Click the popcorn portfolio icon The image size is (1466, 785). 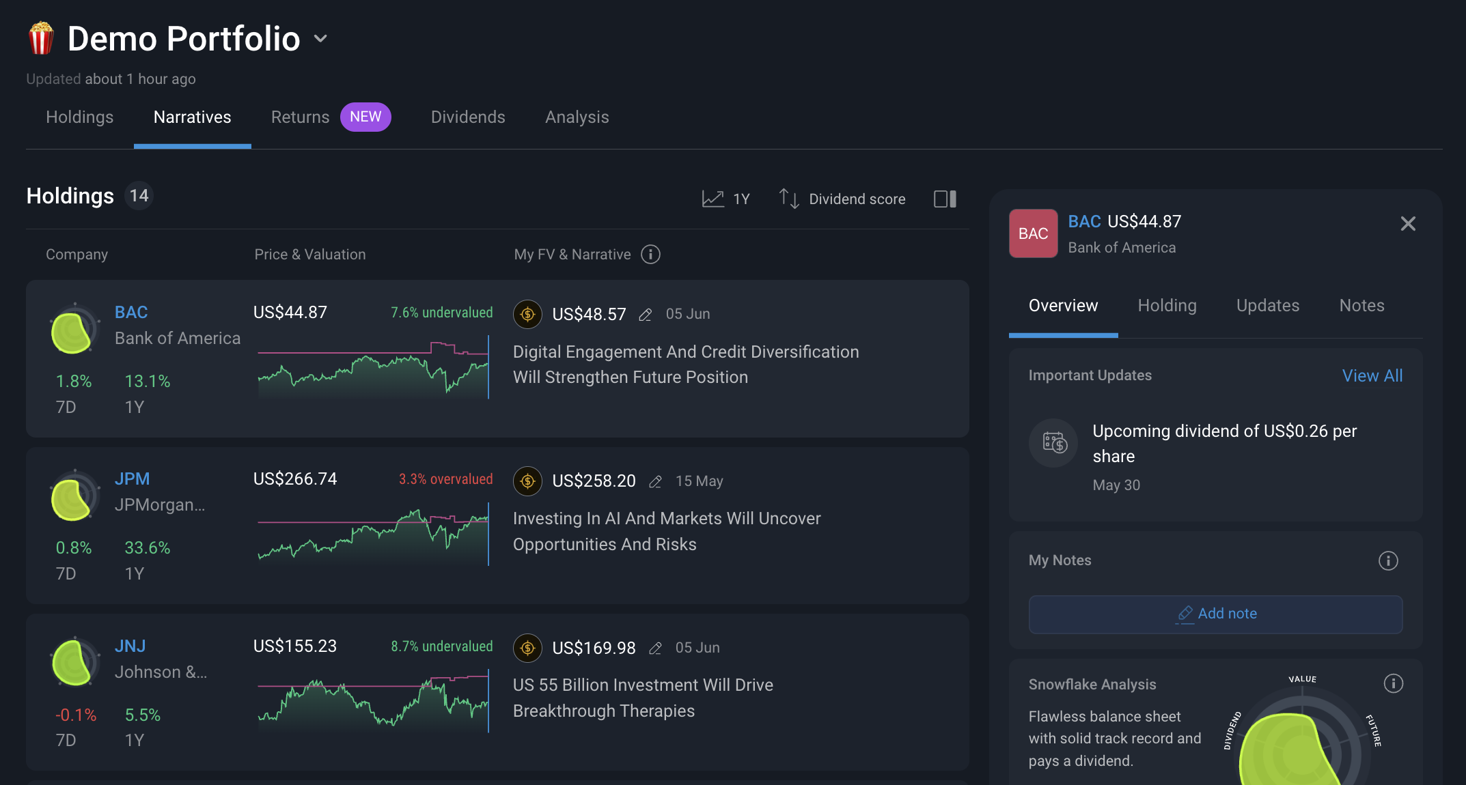coord(41,38)
